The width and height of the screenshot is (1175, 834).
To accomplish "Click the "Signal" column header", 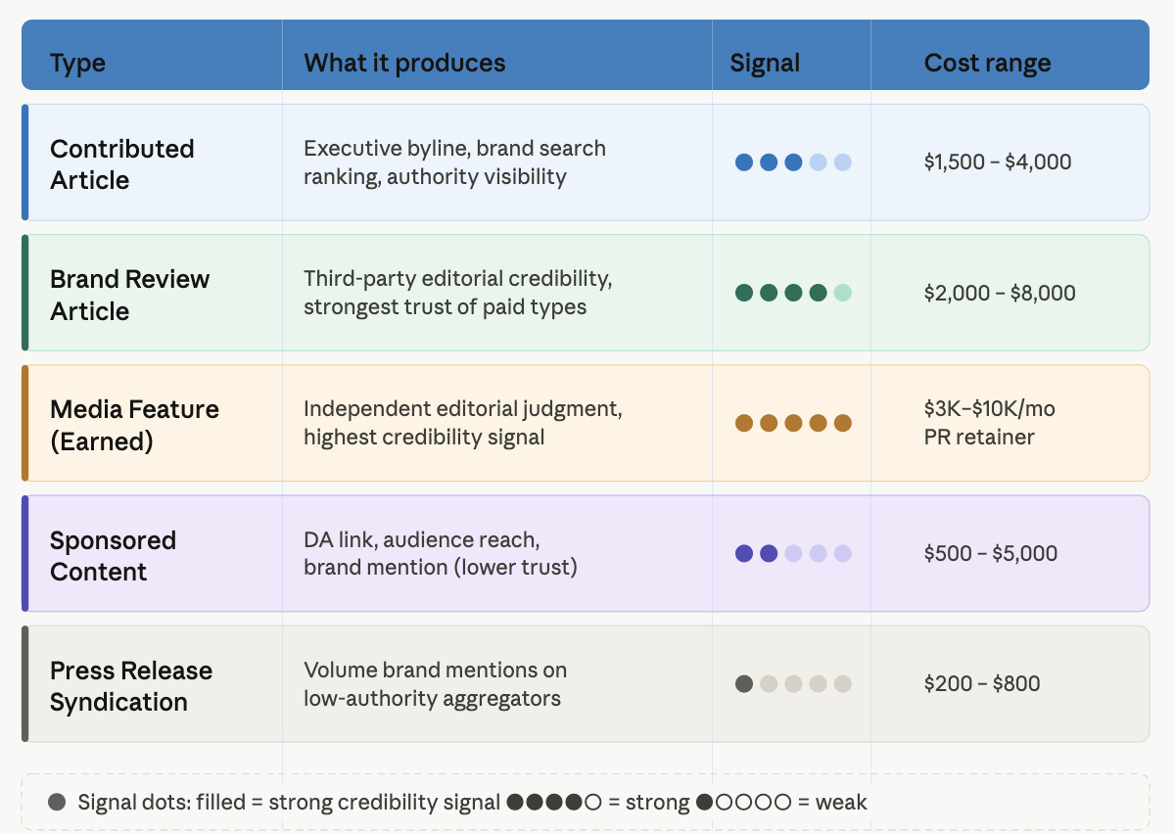I will [765, 64].
